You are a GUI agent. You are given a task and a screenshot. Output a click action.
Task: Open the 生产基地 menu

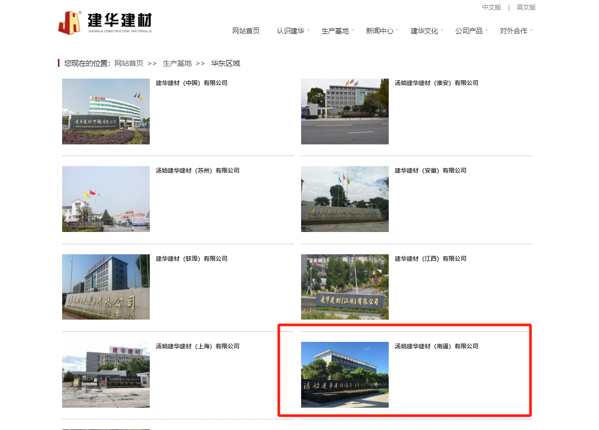[x=335, y=31]
